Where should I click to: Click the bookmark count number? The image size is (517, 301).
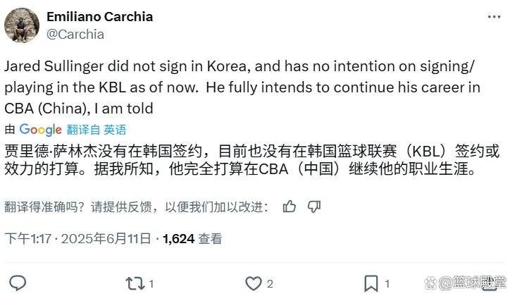[387, 283]
